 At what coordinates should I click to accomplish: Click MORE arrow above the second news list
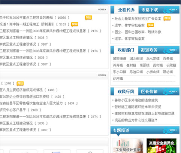(102, 75)
